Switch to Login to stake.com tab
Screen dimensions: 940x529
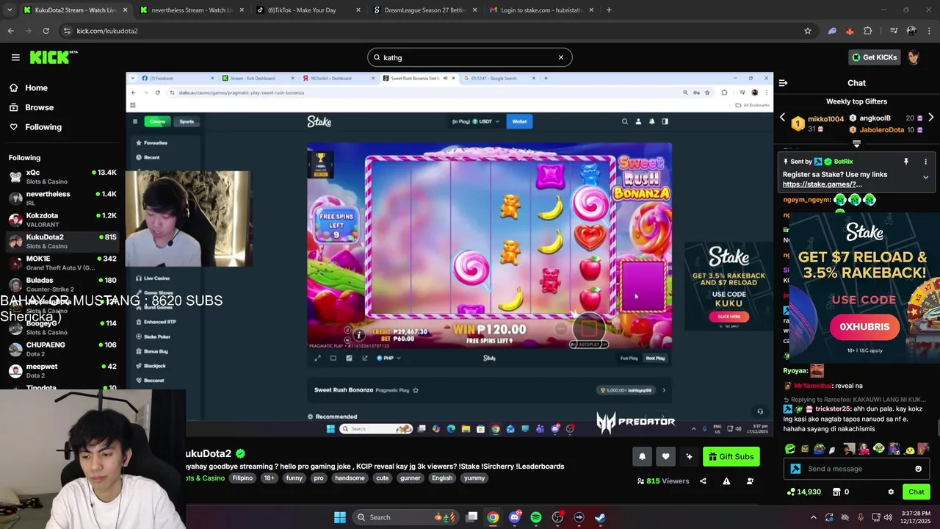[x=540, y=10]
